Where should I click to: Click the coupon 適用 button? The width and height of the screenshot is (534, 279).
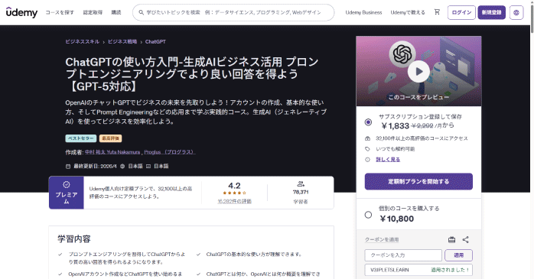(x=459, y=255)
